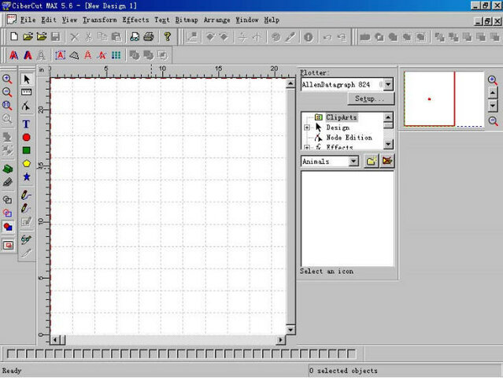Click the Zoom to page magnifier icon
The image size is (503, 378).
point(7,106)
